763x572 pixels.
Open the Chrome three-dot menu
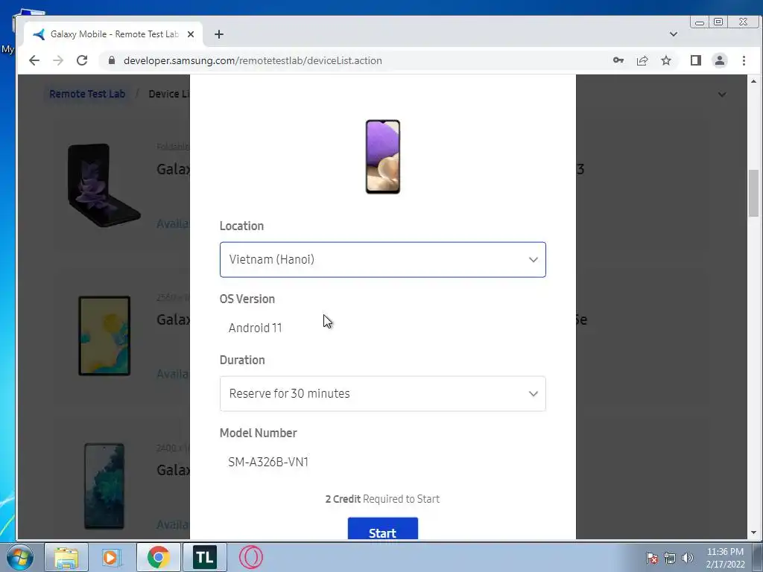pos(744,60)
